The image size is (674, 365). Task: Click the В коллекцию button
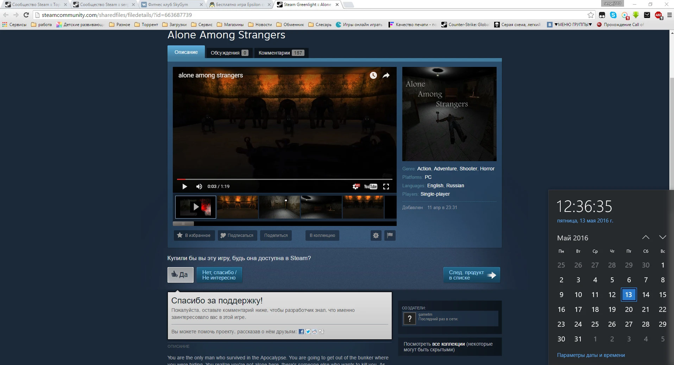coord(322,235)
